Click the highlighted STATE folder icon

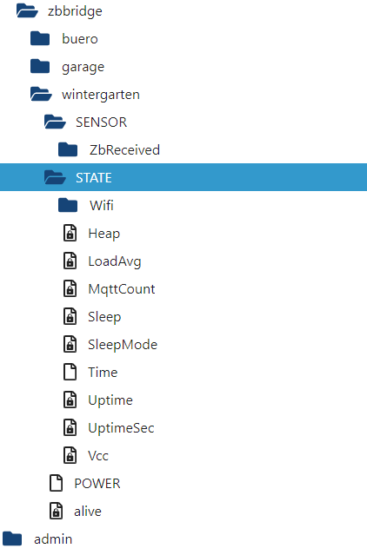(55, 177)
